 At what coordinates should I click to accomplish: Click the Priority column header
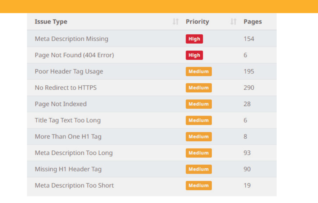coord(197,22)
